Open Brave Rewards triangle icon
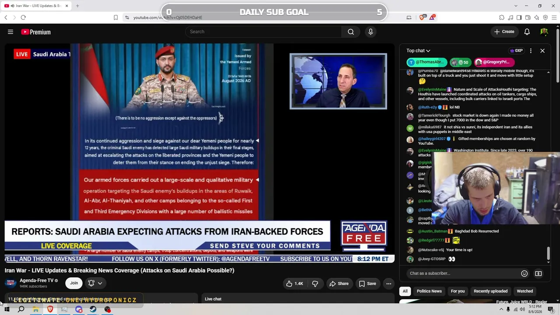 [x=432, y=17]
